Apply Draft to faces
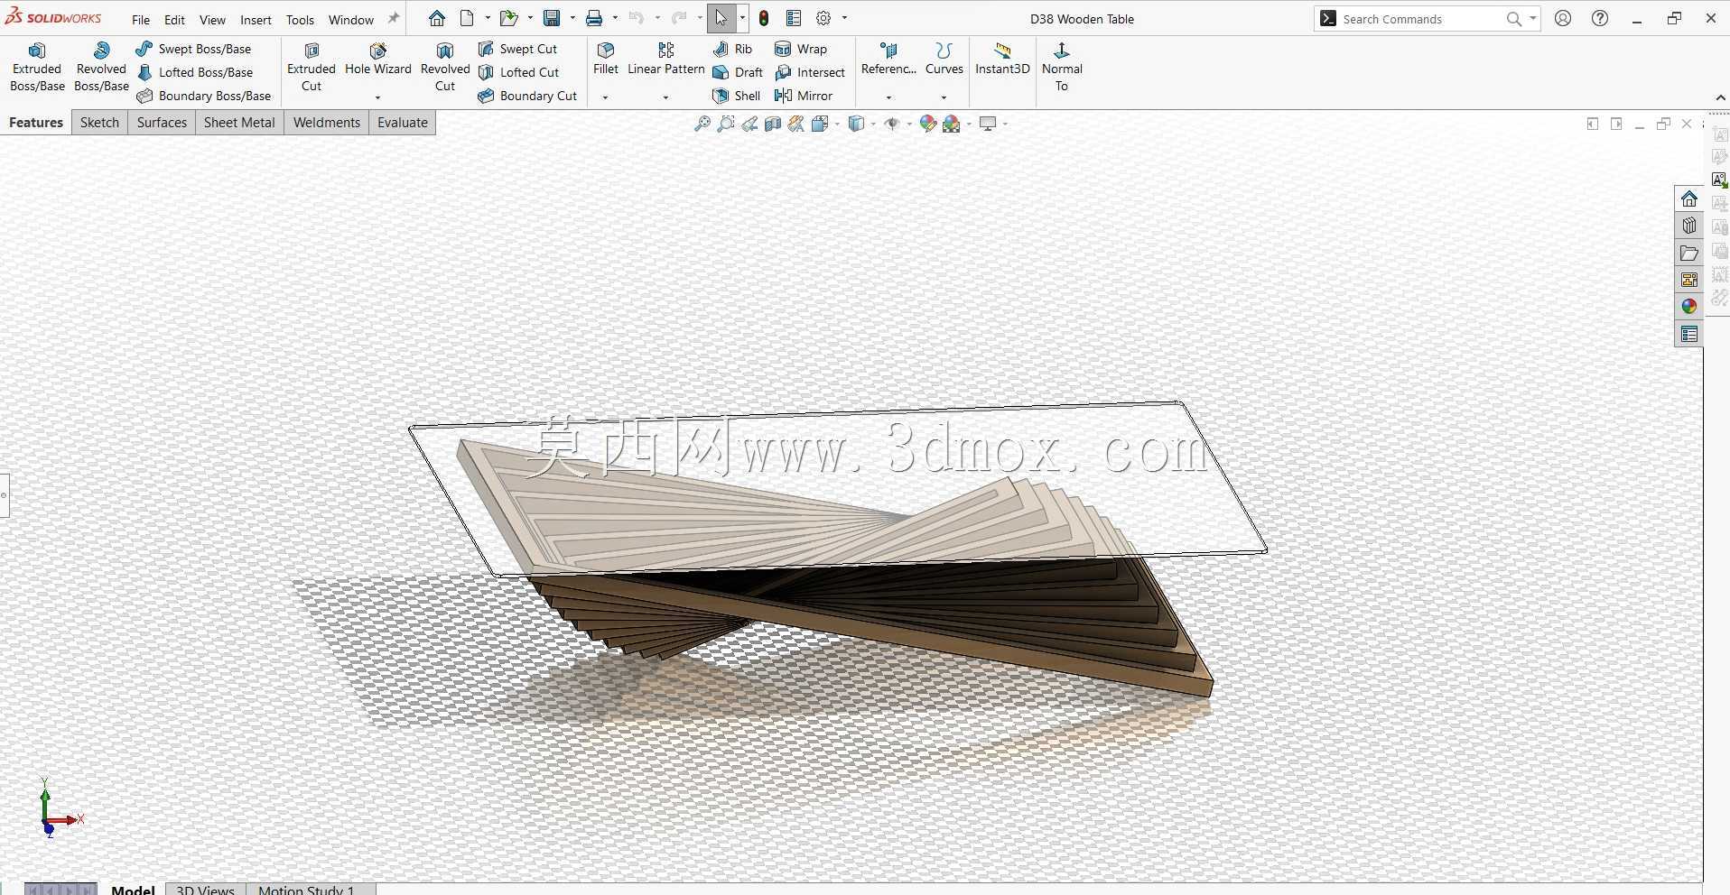This screenshot has width=1730, height=895. tap(738, 72)
